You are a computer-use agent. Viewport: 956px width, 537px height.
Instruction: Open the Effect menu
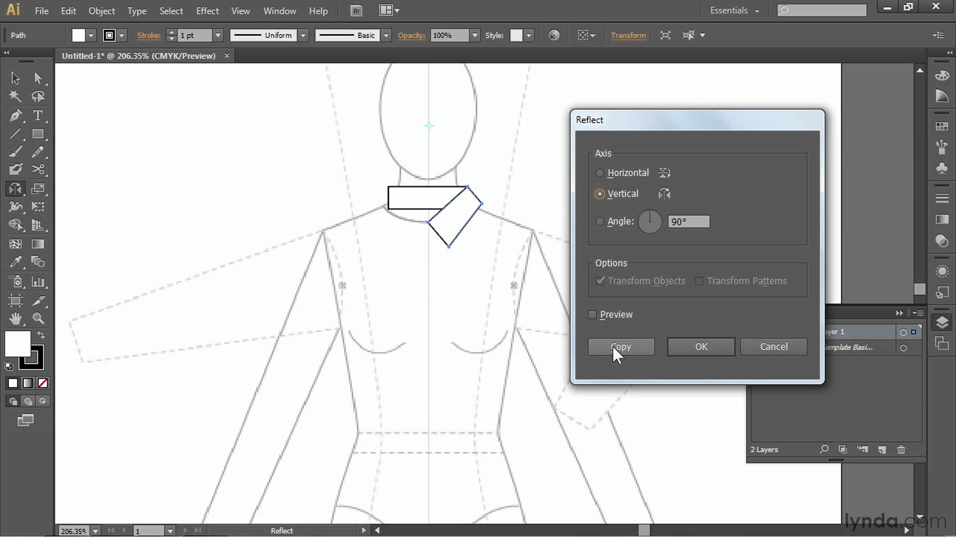(207, 10)
